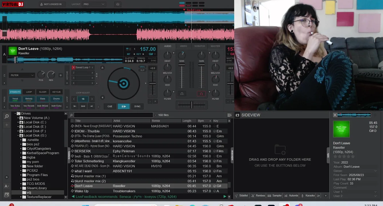
Task: Toggle the Bass stem pad
Action: click(x=43, y=99)
